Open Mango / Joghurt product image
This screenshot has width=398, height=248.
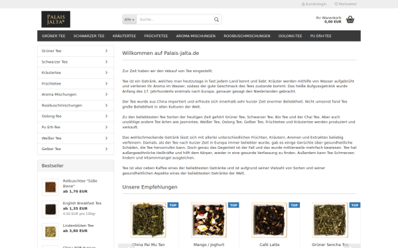coord(209,220)
